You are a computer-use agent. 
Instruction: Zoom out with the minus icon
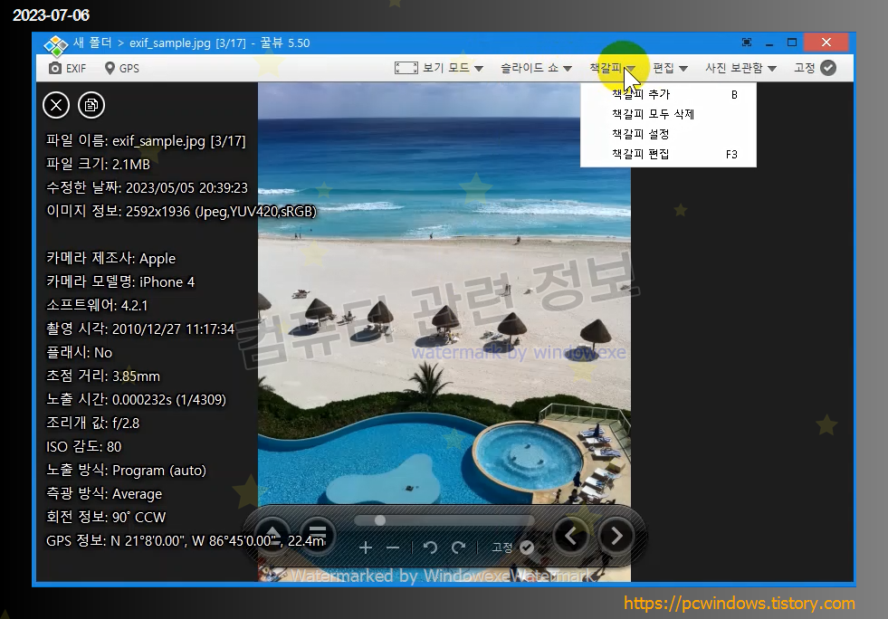[x=393, y=548]
